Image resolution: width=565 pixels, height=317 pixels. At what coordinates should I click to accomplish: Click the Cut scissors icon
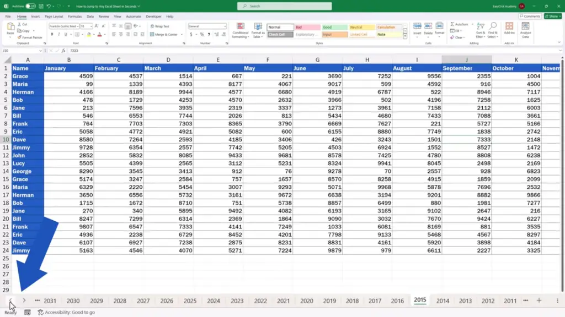pyautogui.click(x=19, y=24)
